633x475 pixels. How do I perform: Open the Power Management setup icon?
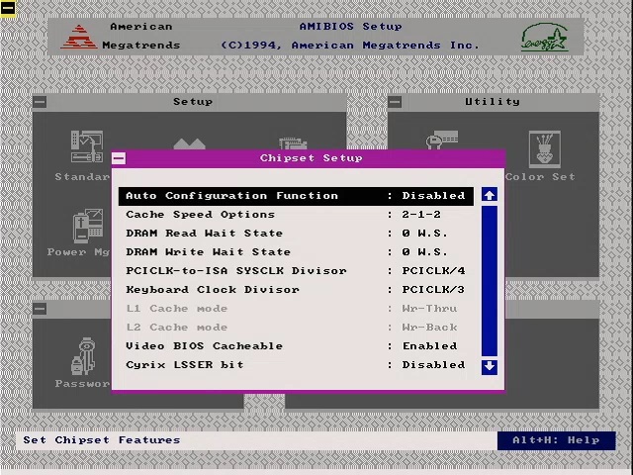click(x=88, y=227)
